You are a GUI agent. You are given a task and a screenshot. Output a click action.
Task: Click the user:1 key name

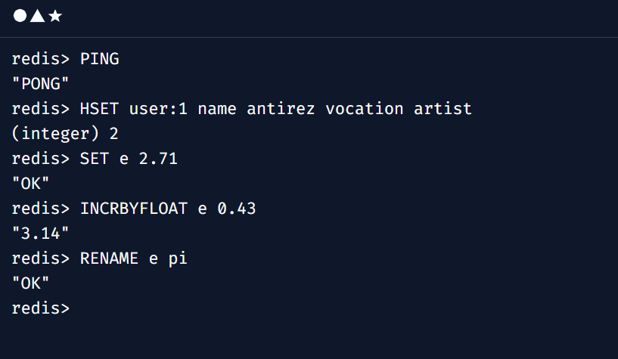coord(158,109)
